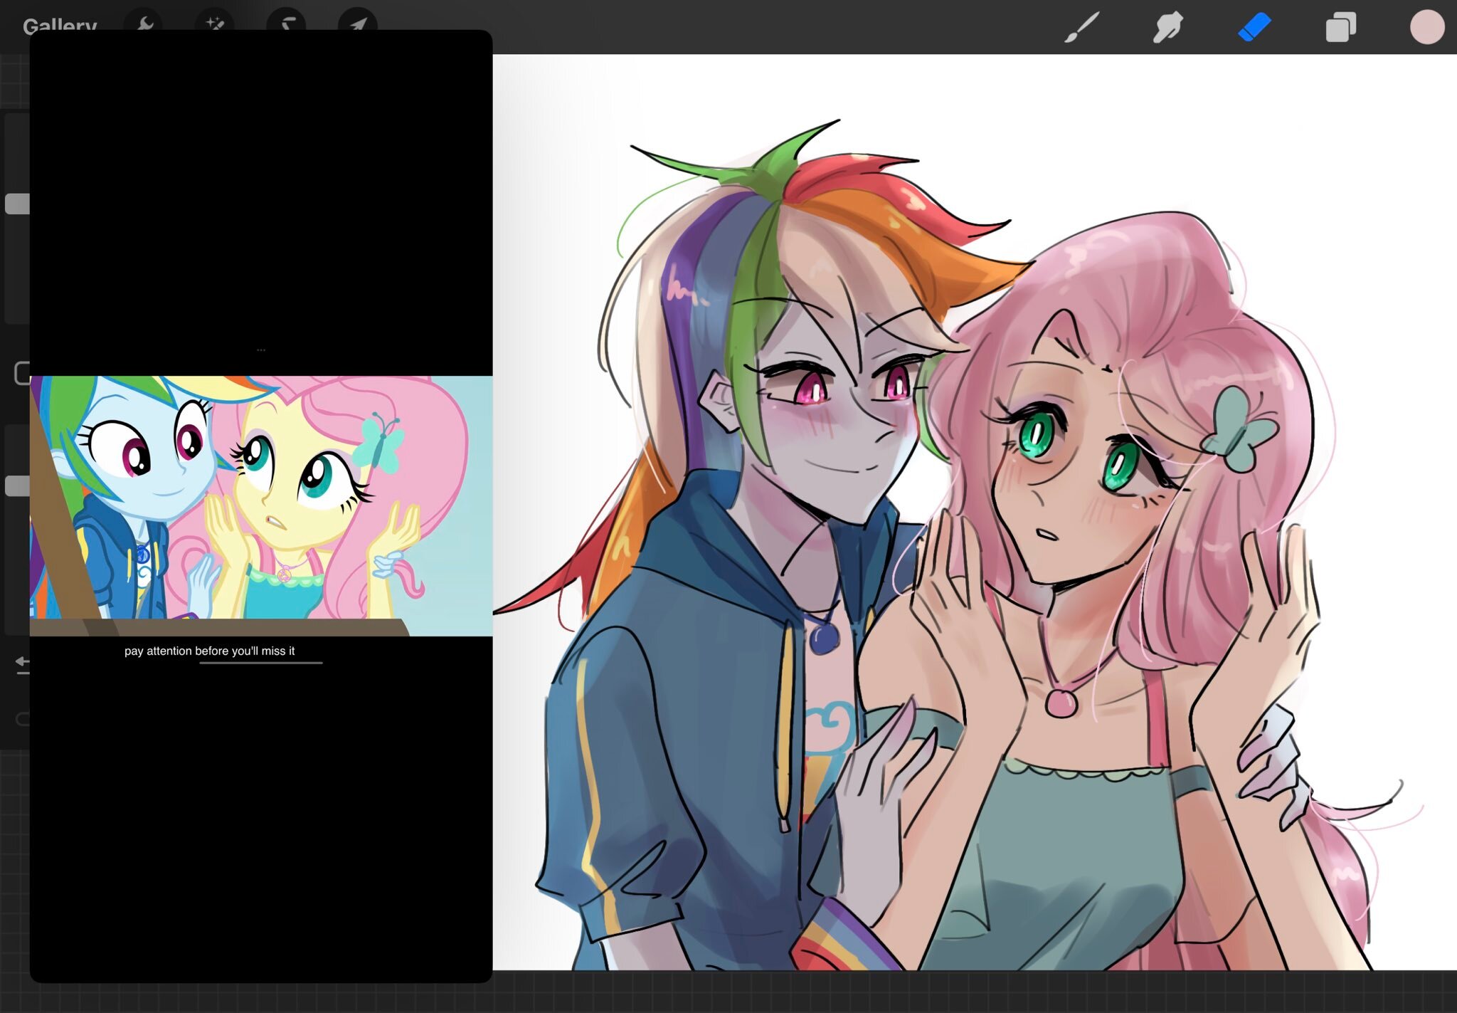Open the Adjustments magic wand menu
1457x1013 pixels.
click(x=214, y=22)
